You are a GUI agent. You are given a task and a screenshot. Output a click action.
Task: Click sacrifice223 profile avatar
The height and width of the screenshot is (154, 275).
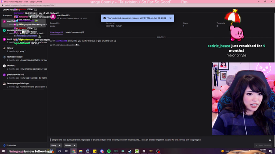(x=53, y=17)
